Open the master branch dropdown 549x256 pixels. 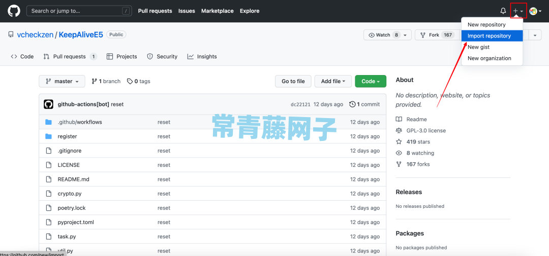click(x=62, y=82)
